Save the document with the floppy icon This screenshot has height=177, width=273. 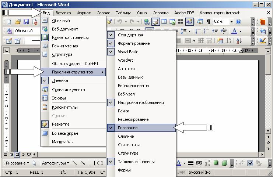coord(26,22)
